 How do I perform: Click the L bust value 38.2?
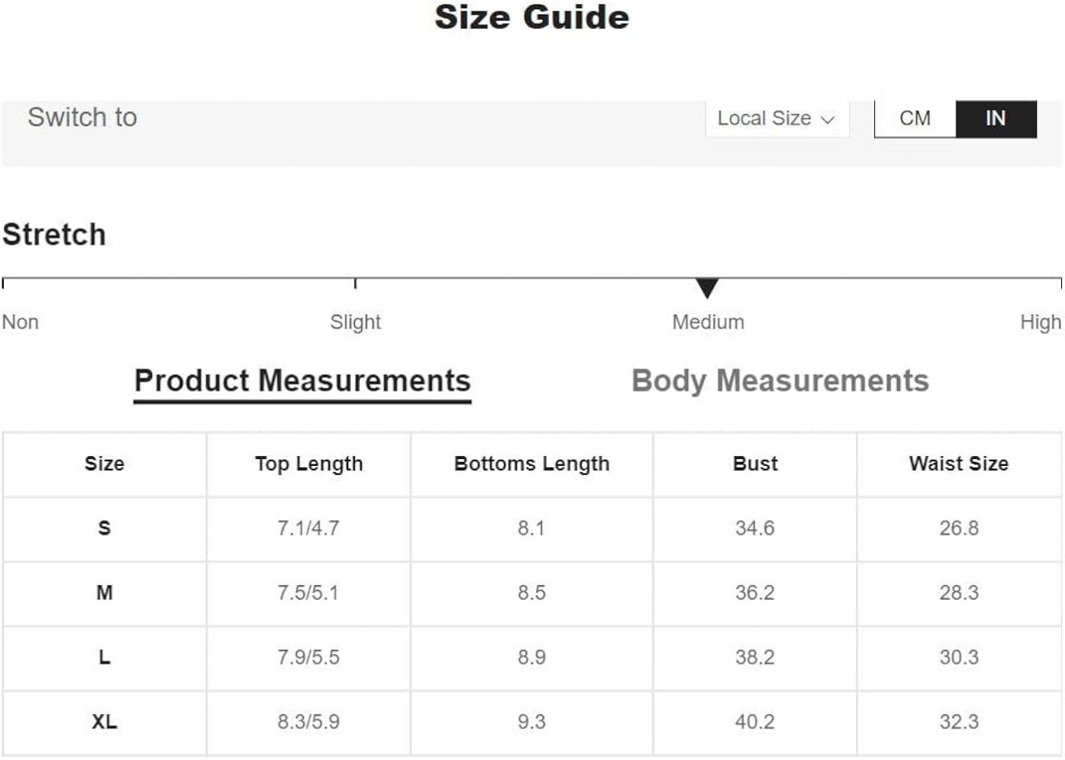(755, 658)
